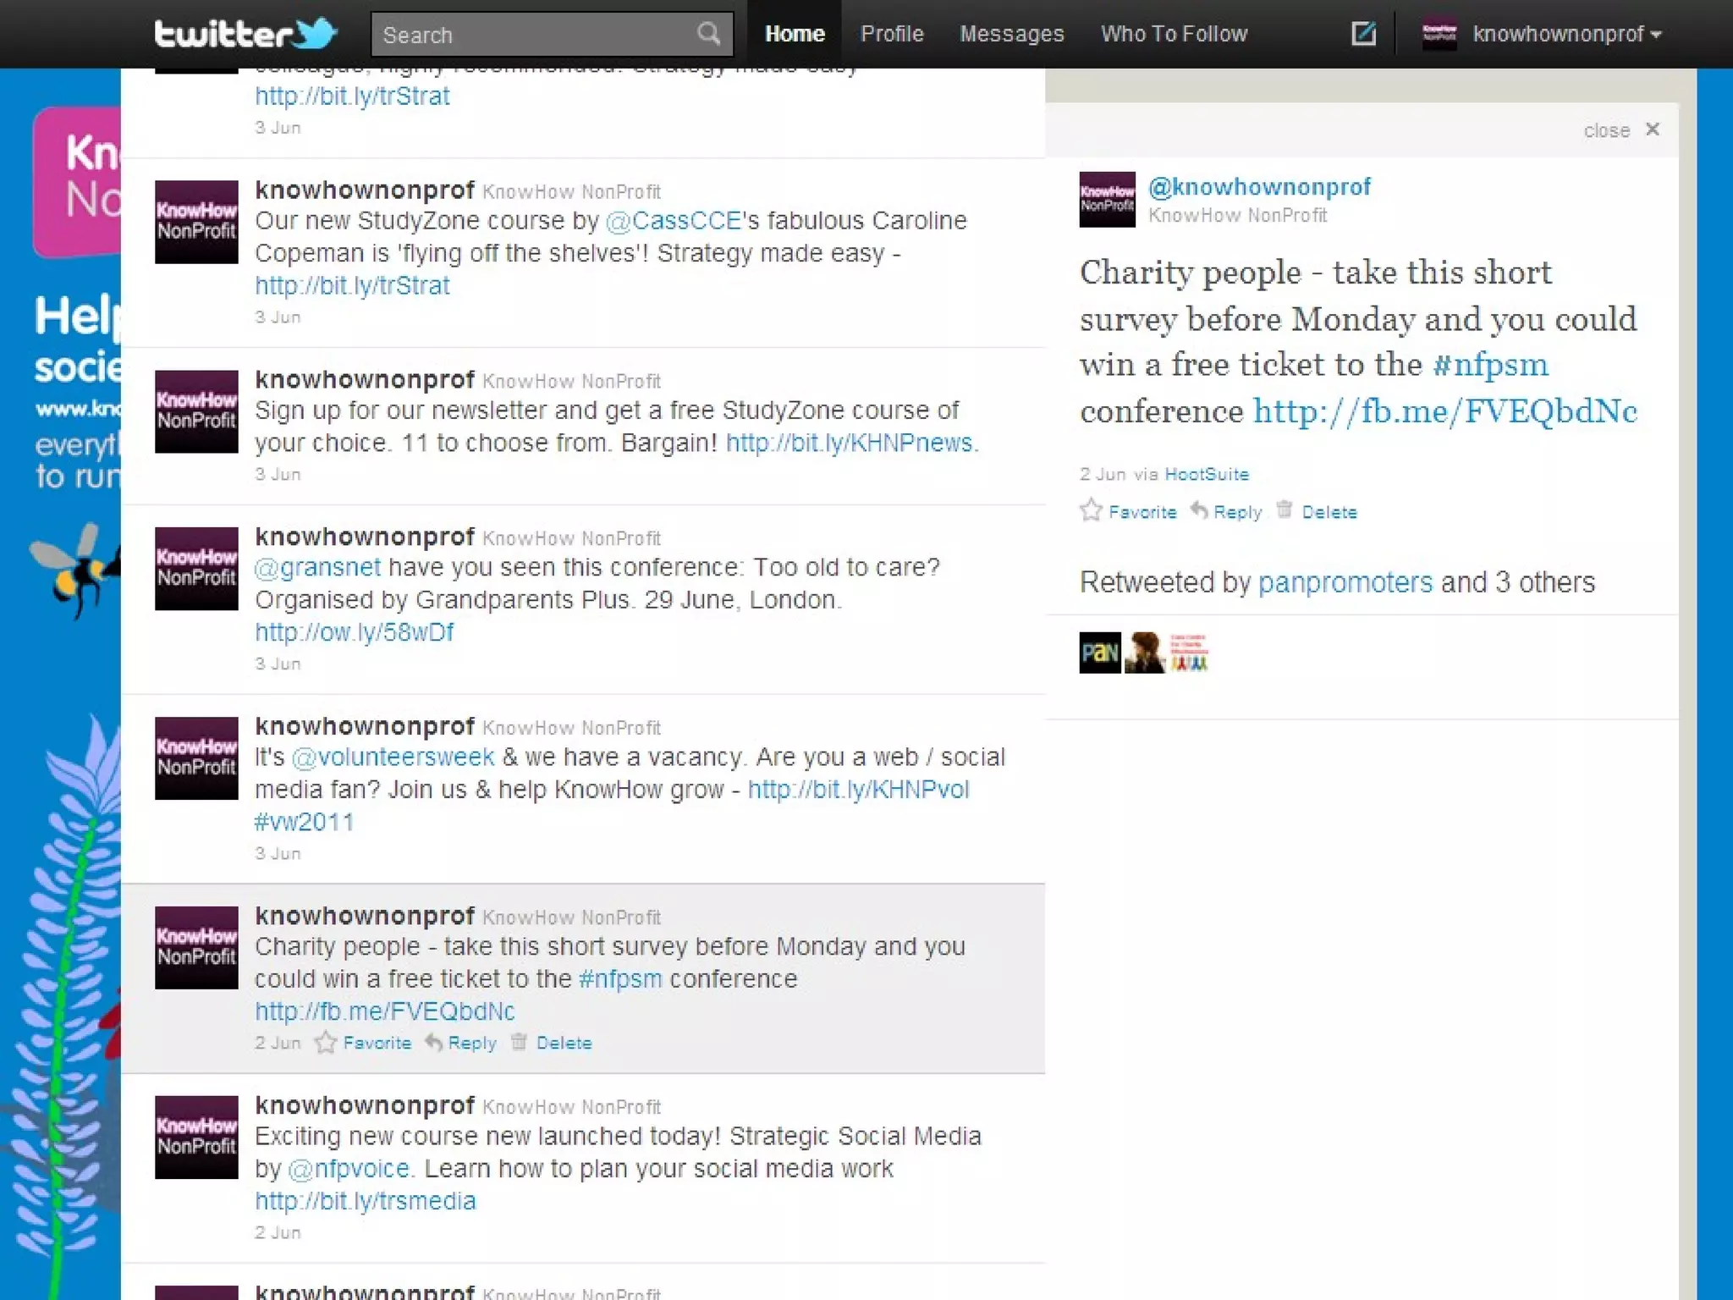
Task: Open the @gransnet mention link
Action: click(318, 567)
